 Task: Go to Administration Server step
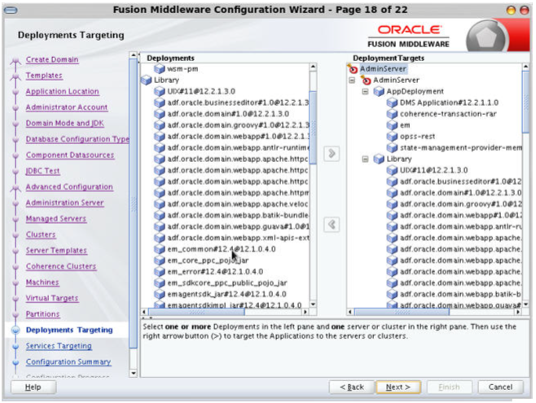point(64,203)
